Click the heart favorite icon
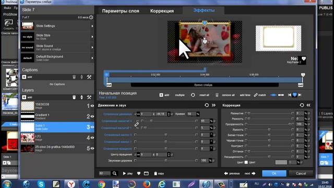The width and height of the screenshot is (334, 188). (139, 173)
